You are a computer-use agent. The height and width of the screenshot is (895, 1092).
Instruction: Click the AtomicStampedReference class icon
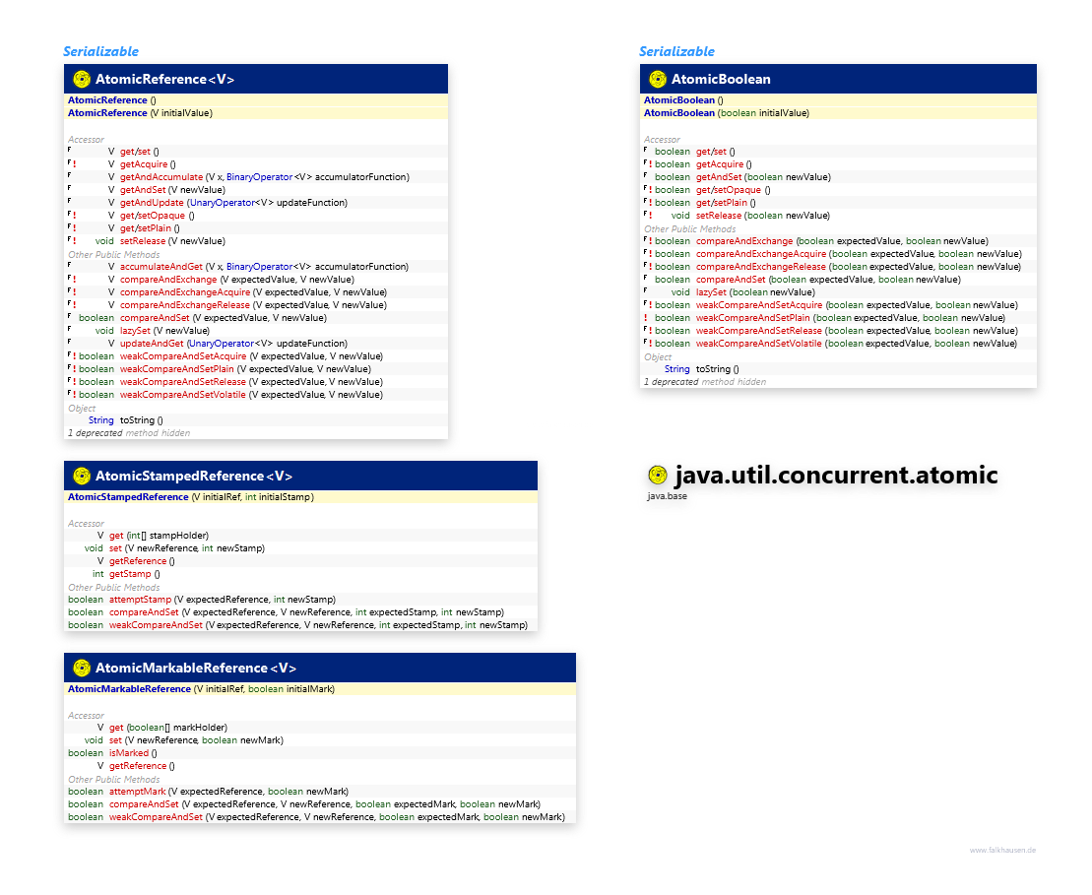tap(82, 477)
